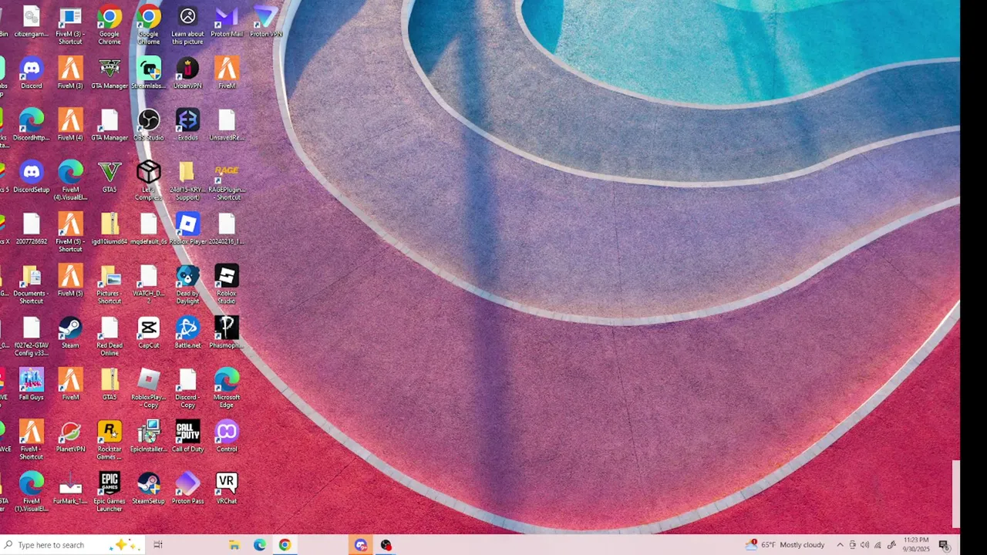Screen dimensions: 987x555
Task: Launch Steam from its desktop icon
Action: click(70, 332)
